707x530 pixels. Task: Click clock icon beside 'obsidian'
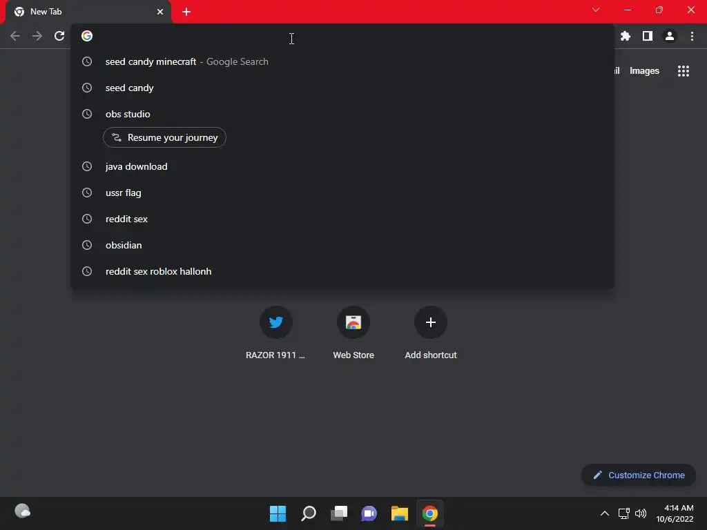coord(87,245)
